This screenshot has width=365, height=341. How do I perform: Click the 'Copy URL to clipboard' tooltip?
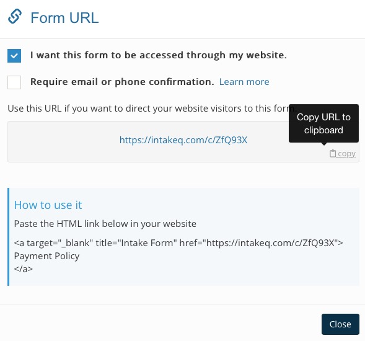point(323,123)
